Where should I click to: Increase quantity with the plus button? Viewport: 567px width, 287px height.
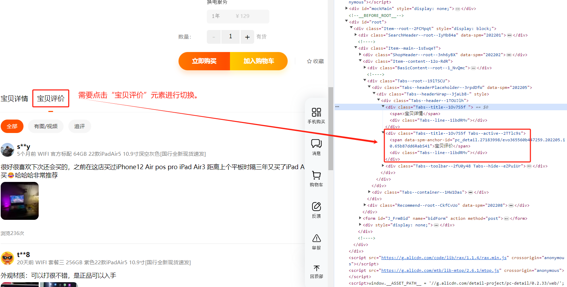[247, 37]
